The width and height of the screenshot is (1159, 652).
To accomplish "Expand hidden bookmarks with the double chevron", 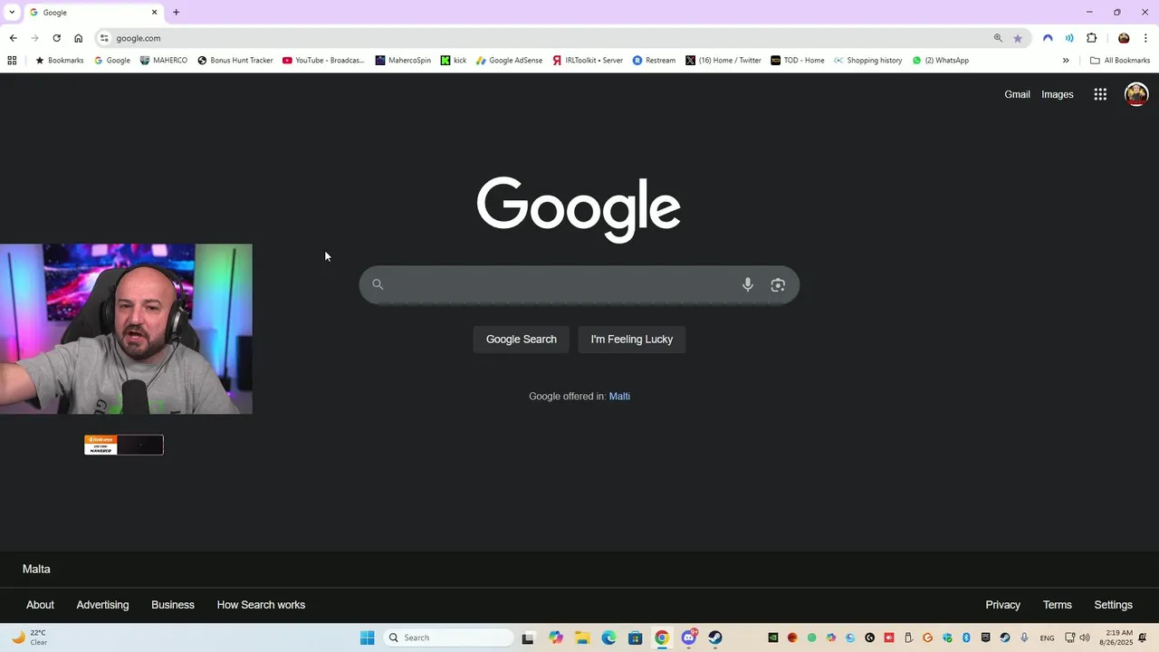I will (1066, 60).
